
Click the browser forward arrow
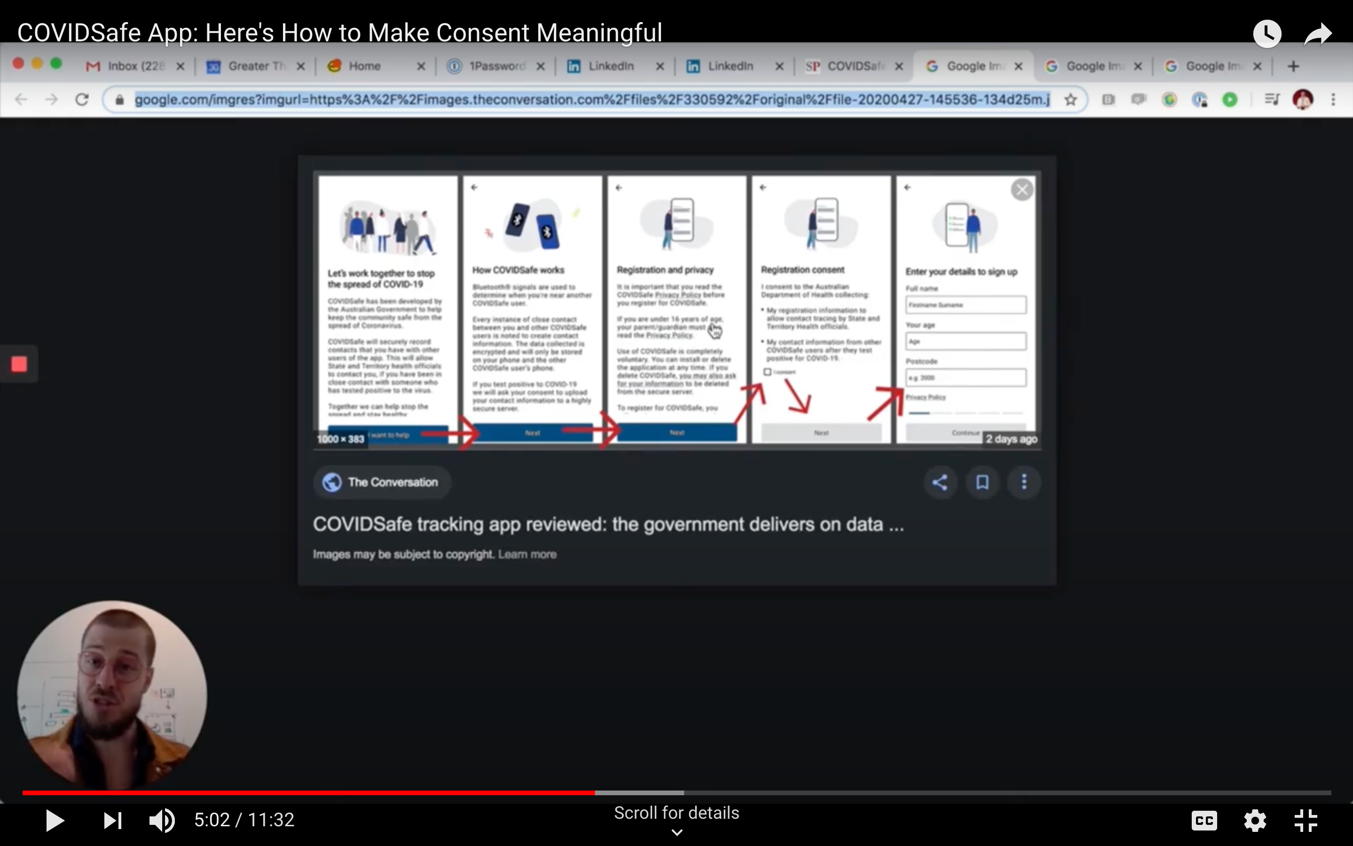pos(52,100)
